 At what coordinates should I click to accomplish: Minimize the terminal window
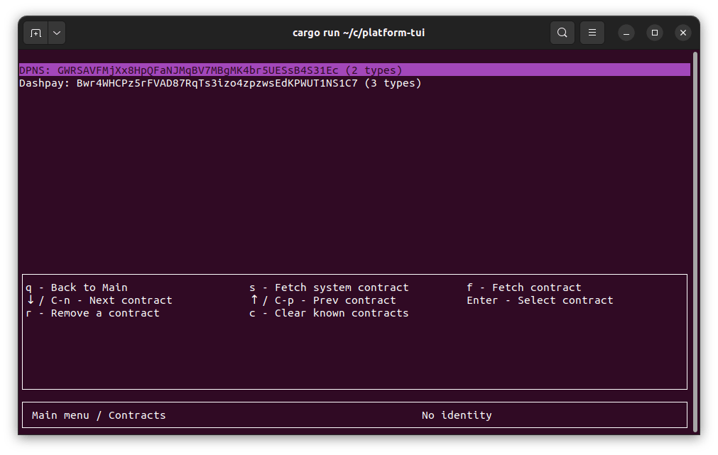[626, 33]
